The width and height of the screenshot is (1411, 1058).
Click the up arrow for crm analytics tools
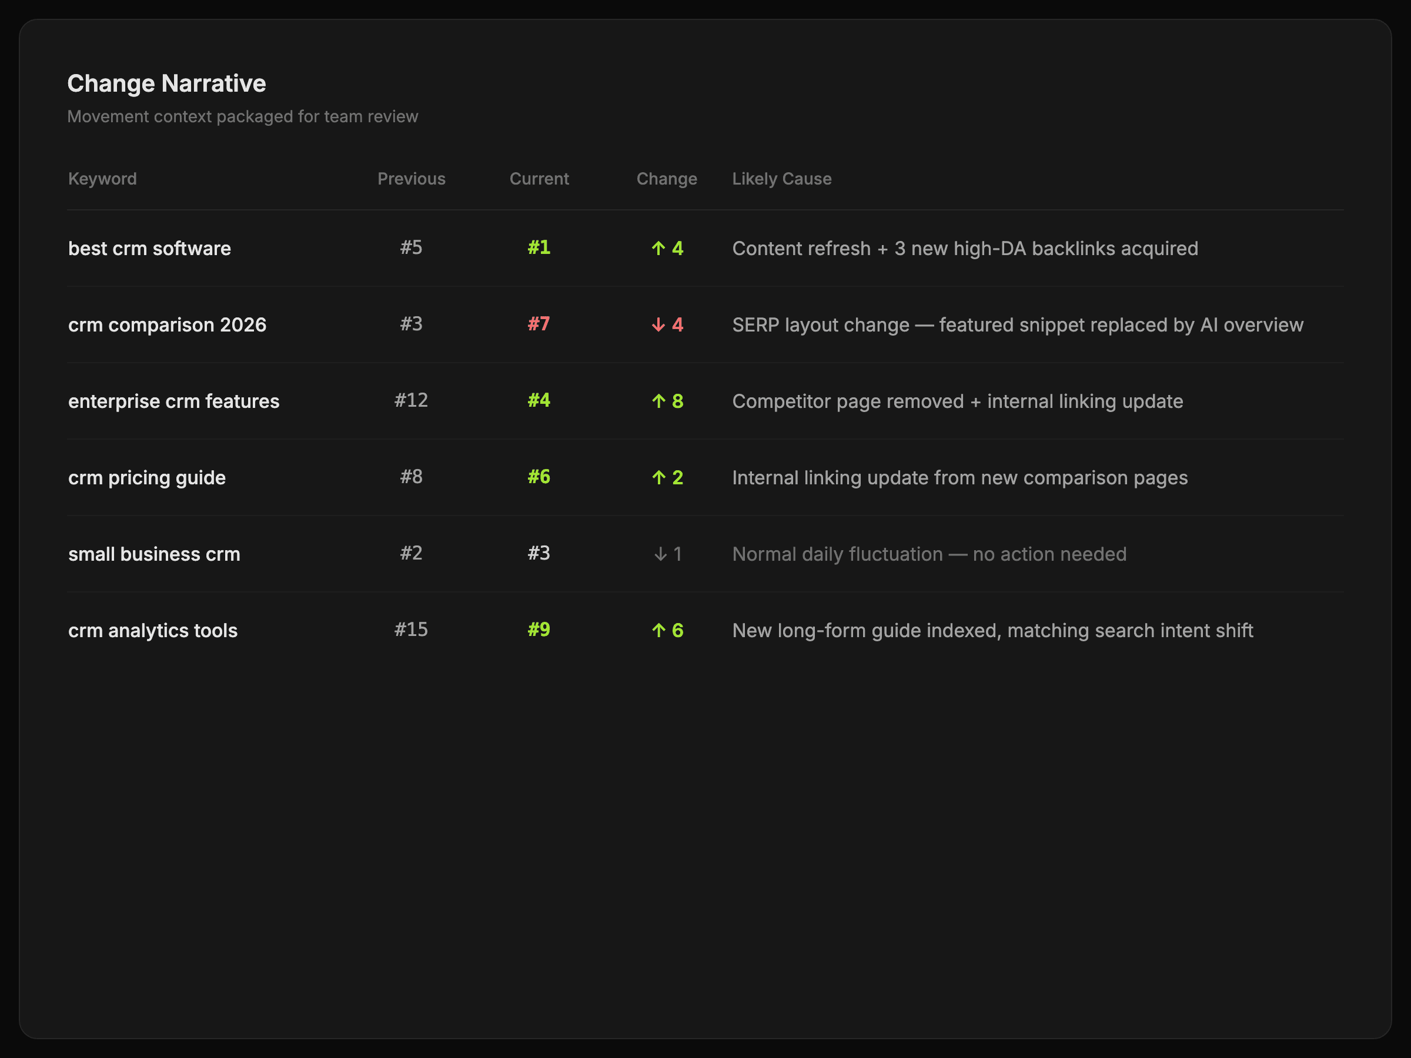[658, 631]
